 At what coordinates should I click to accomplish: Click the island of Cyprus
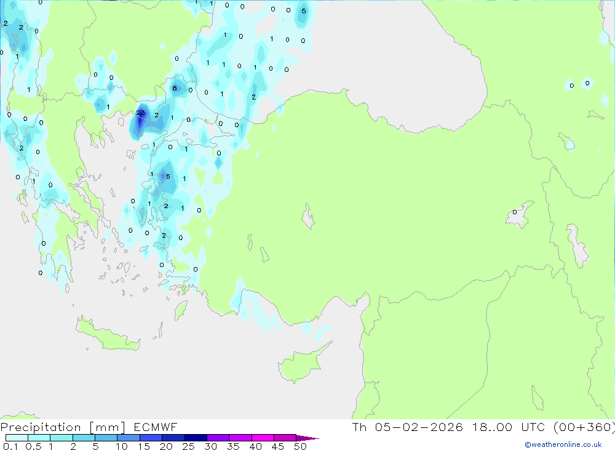300,362
